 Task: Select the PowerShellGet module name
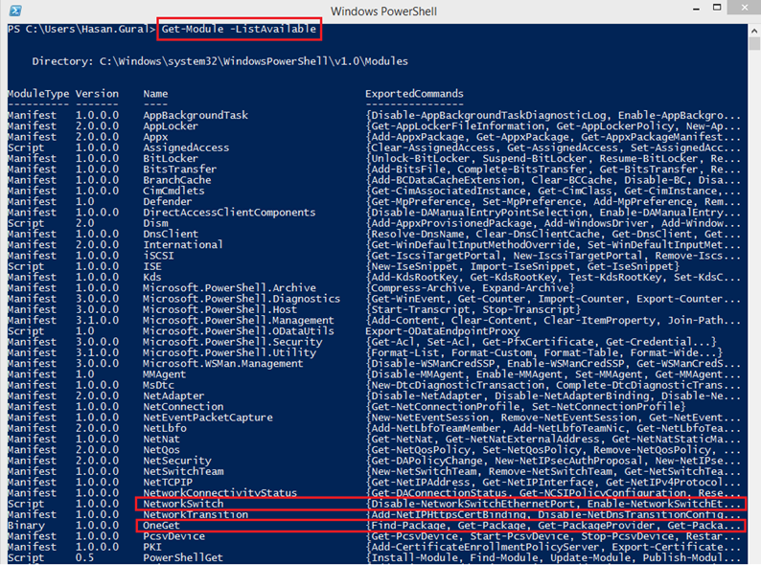point(183,557)
